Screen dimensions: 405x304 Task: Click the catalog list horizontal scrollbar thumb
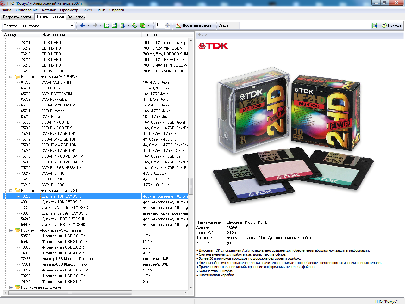(70, 293)
